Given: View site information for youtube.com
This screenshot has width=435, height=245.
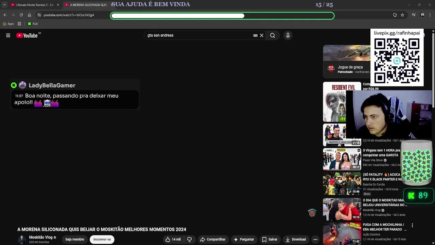Looking at the screenshot, I should pos(39,15).
